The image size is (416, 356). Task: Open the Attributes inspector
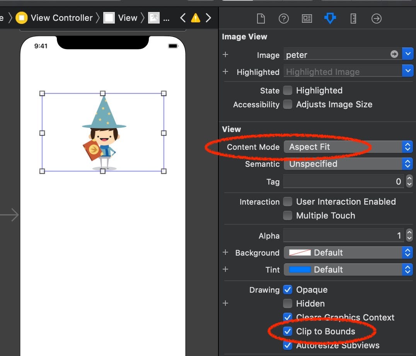coord(330,18)
